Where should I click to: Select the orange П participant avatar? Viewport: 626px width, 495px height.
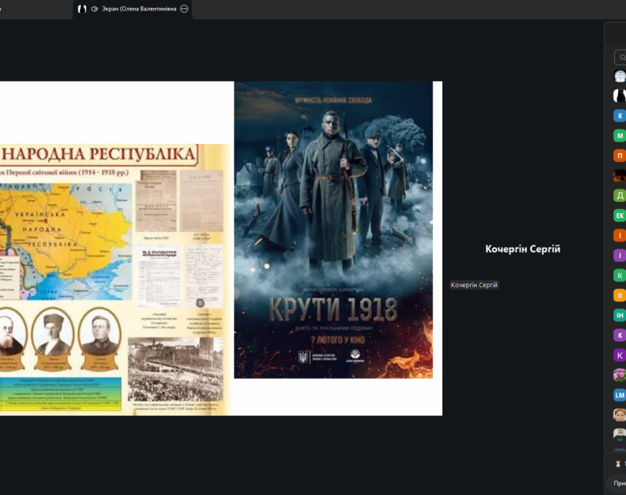[x=619, y=156]
